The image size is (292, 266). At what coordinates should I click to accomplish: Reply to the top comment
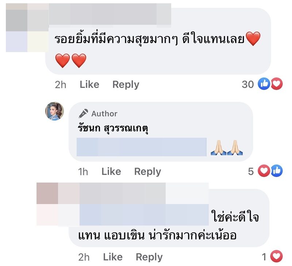point(126,85)
